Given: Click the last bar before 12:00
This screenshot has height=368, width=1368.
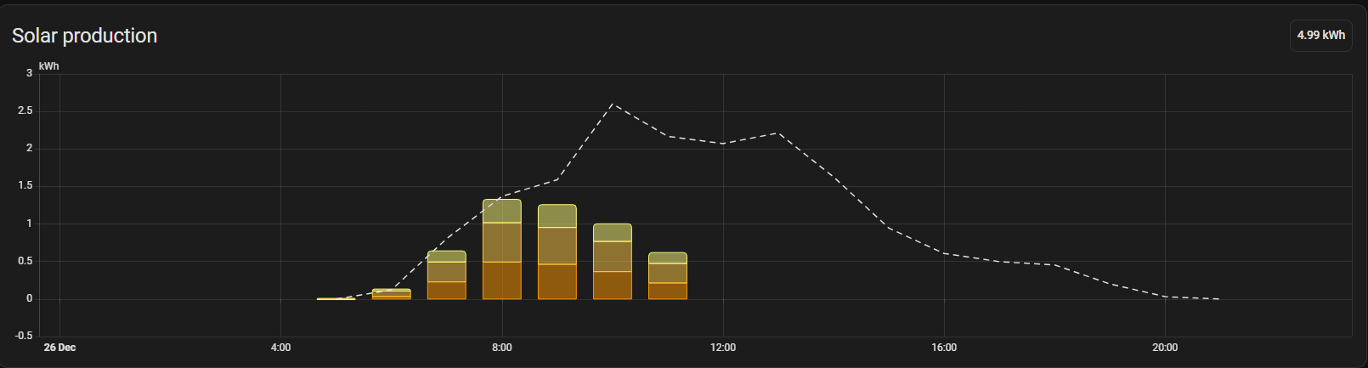Looking at the screenshot, I should [667, 276].
